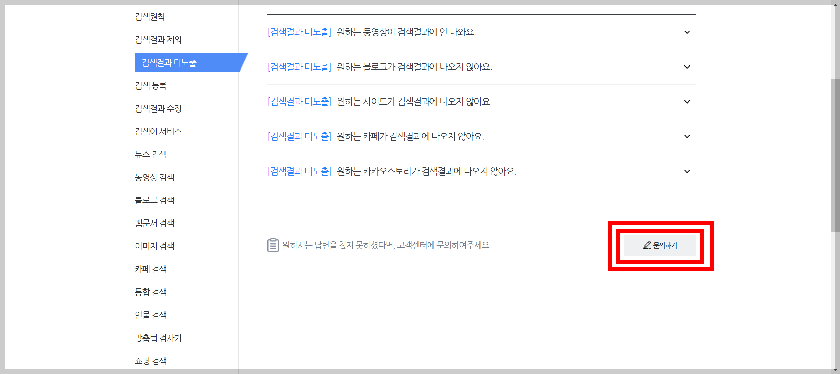The height and width of the screenshot is (374, 840).
Task: Click the [검색결과 미노출] tag on 블로그 question
Action: [299, 67]
